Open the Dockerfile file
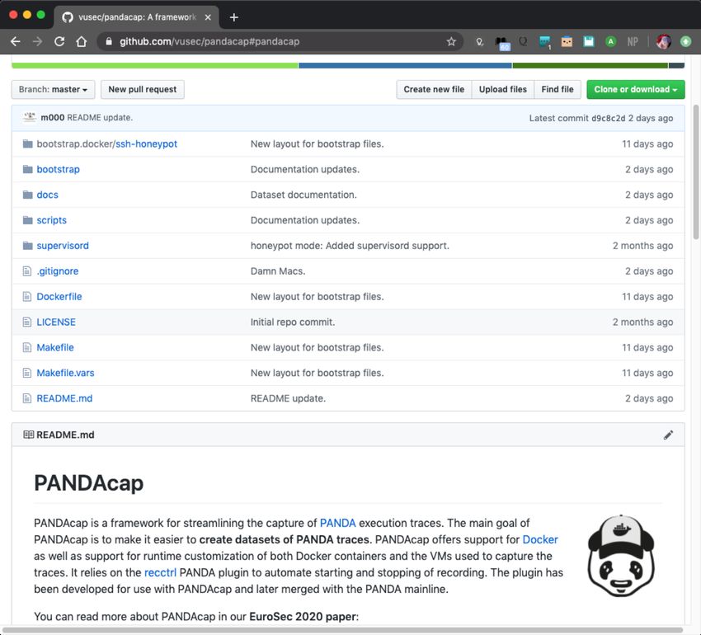Image resolution: width=701 pixels, height=635 pixels. [x=59, y=297]
